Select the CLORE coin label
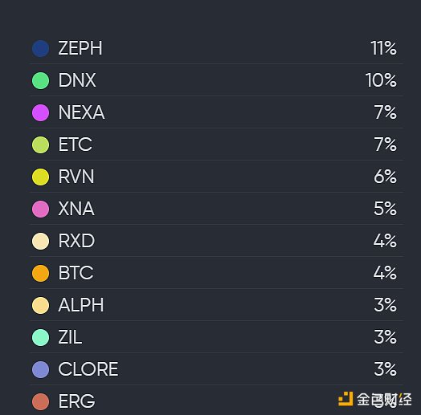The width and height of the screenshot is (421, 415). (x=88, y=369)
